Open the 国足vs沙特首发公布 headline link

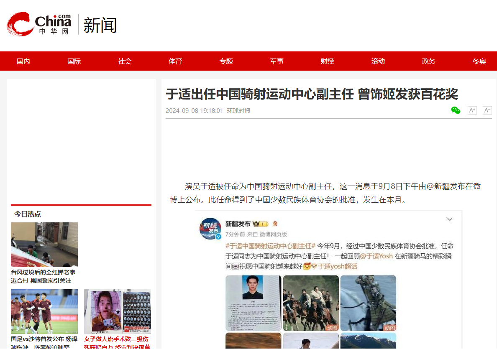(x=44, y=342)
